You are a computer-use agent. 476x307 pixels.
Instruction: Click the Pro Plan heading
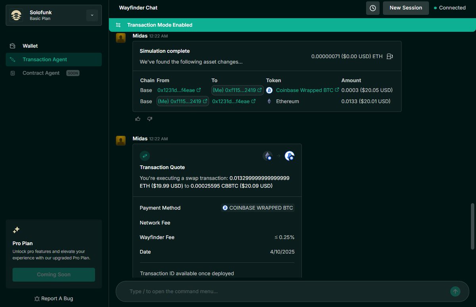coord(23,243)
